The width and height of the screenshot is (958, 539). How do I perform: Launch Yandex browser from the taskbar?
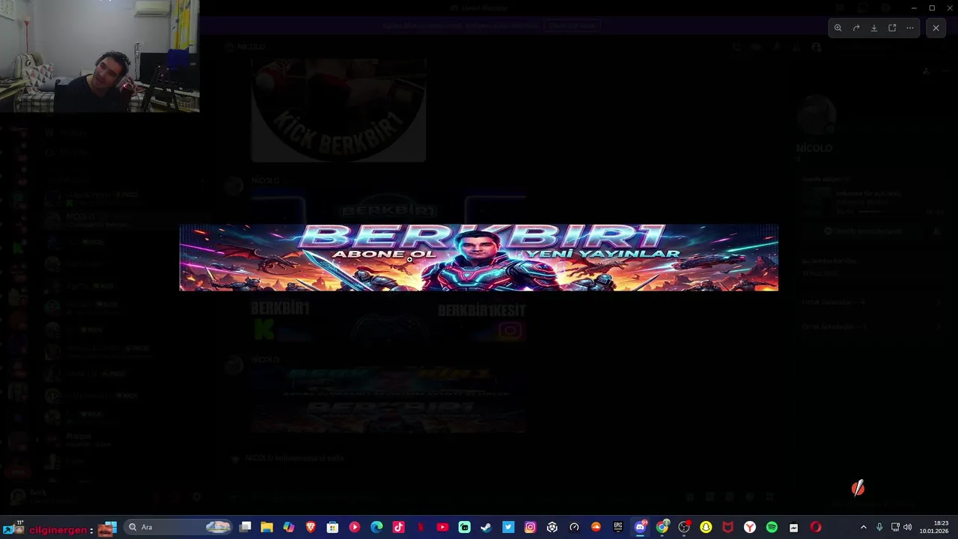[x=749, y=528]
